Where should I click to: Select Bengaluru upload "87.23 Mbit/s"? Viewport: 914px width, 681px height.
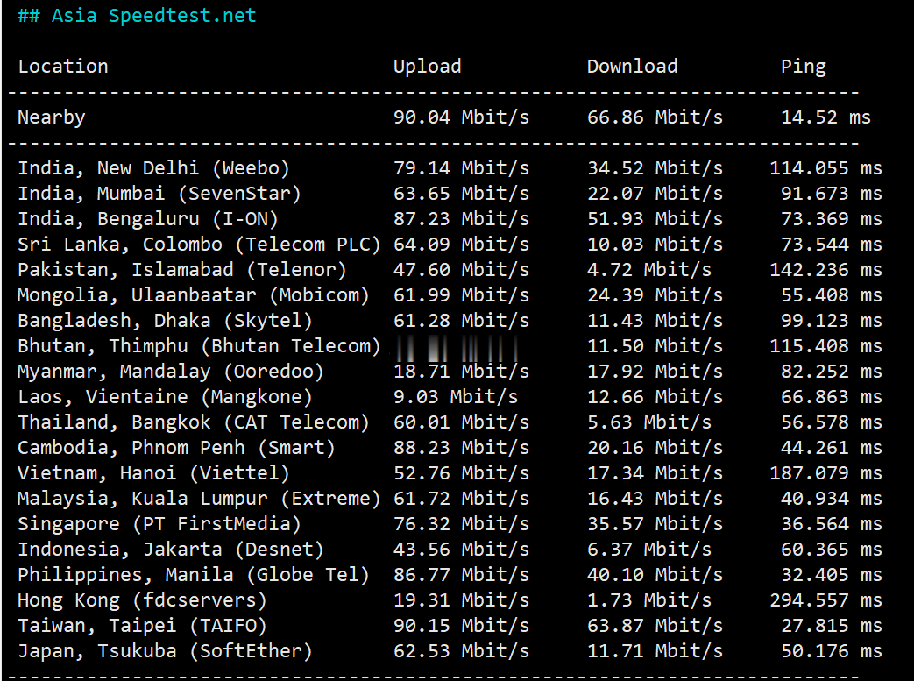pos(461,219)
